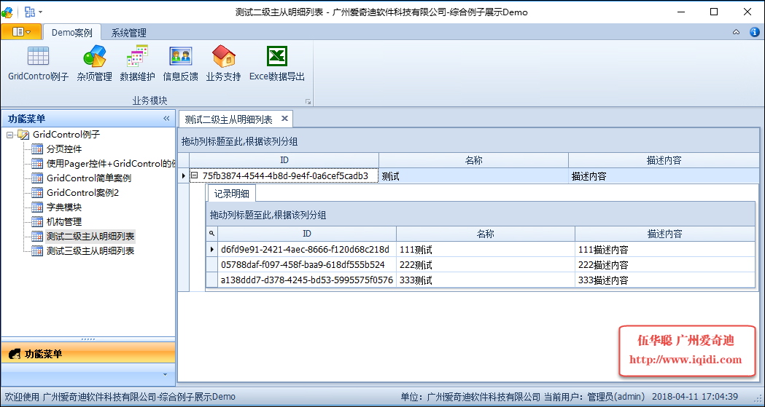Sort master grid by 名称 column header

click(474, 160)
